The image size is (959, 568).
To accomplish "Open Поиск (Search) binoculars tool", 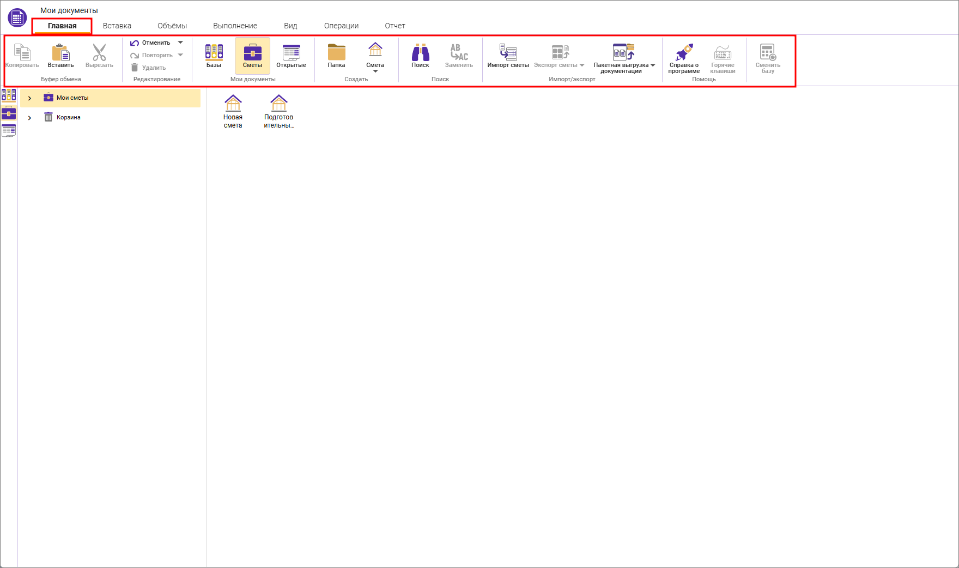I will click(420, 53).
